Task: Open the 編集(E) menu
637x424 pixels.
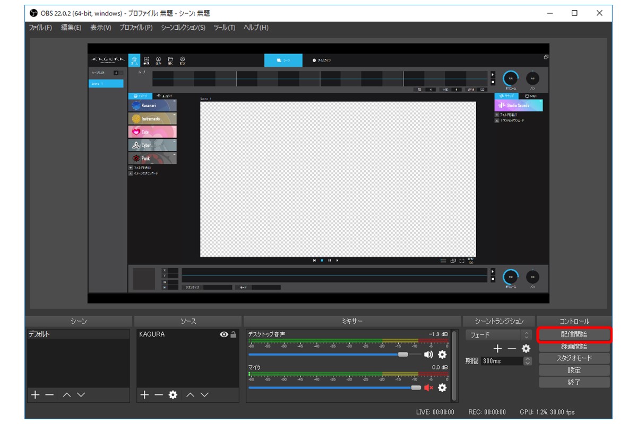Action: click(x=71, y=28)
